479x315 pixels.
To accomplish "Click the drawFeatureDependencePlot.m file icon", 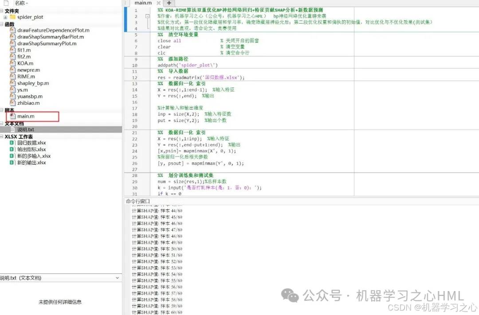I will tap(12, 30).
